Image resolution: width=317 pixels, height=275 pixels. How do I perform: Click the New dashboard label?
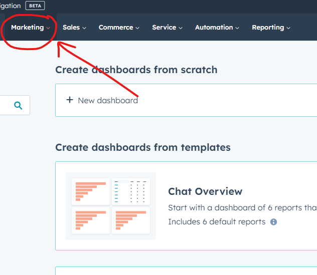click(x=108, y=100)
